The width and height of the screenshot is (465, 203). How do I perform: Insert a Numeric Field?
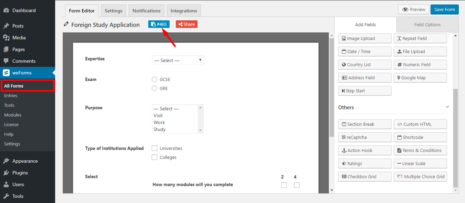(420, 64)
